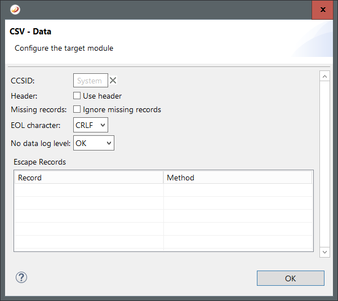Select the second row's Record cell
This screenshot has height=301, width=338.
tap(88, 203)
